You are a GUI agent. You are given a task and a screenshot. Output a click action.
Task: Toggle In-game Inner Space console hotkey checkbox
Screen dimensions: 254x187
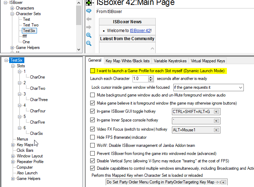93,120
